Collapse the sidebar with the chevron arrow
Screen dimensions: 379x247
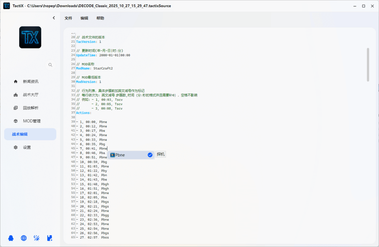[x=54, y=18]
